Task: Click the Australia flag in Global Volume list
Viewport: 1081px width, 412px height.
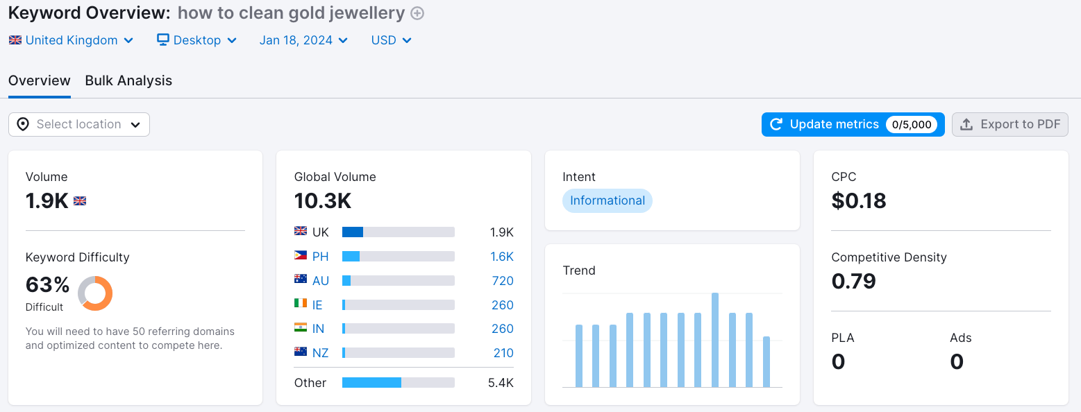Action: click(x=300, y=280)
